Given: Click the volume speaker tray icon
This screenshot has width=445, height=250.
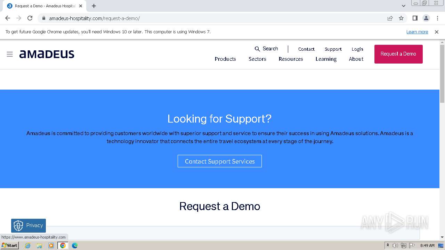Looking at the screenshot, I should [x=395, y=245].
